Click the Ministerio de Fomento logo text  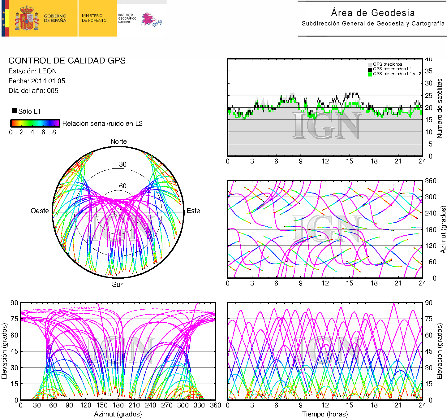[x=94, y=18]
